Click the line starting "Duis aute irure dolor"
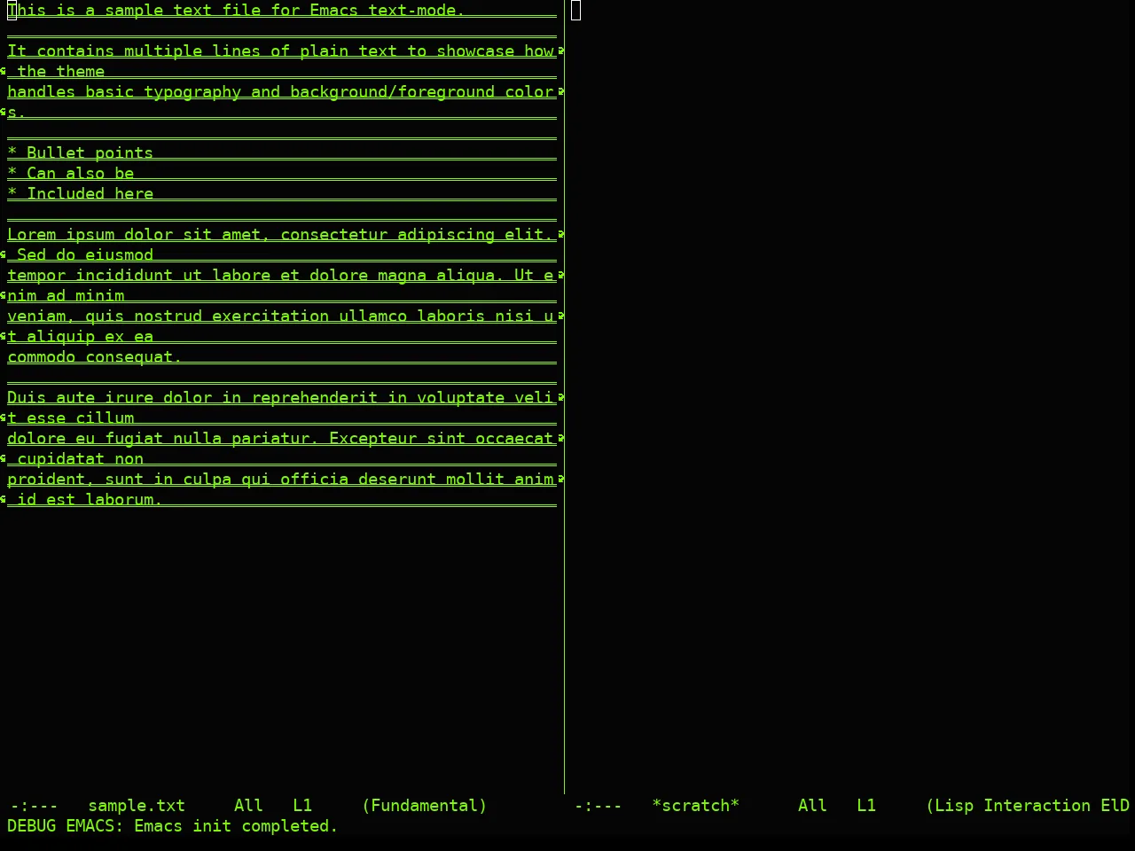 281,398
